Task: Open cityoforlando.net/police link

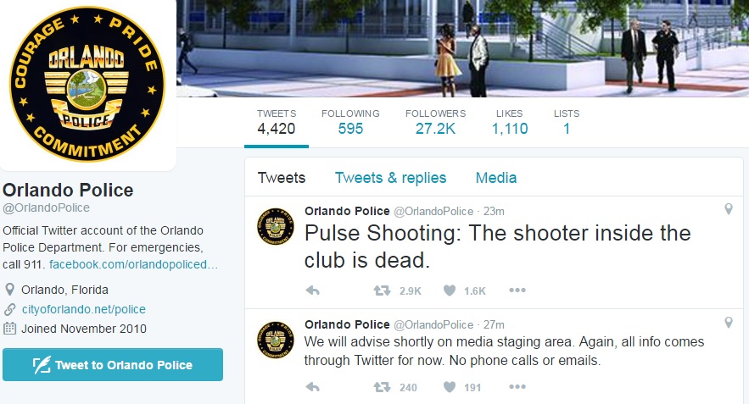Action: 84,309
